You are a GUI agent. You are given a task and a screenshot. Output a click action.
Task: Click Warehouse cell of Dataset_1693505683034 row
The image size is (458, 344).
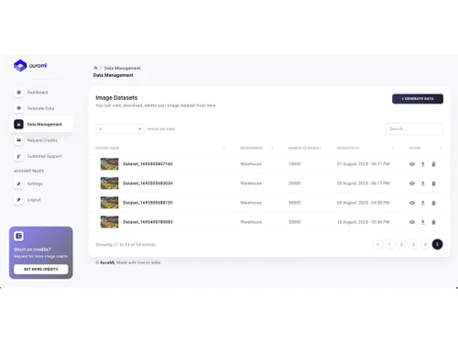pyautogui.click(x=251, y=183)
